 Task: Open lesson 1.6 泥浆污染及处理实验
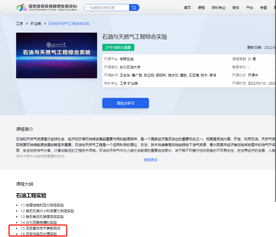pyautogui.click(x=39, y=234)
